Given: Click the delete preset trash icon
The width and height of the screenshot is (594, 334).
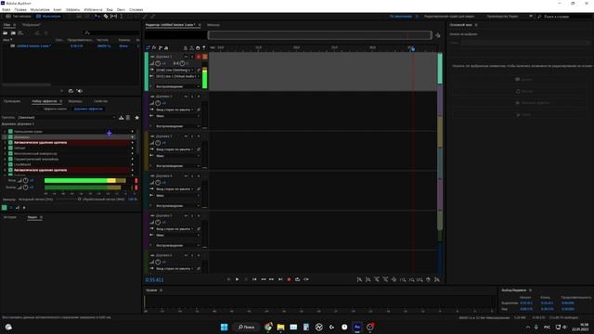Looking at the screenshot, I should [x=128, y=118].
